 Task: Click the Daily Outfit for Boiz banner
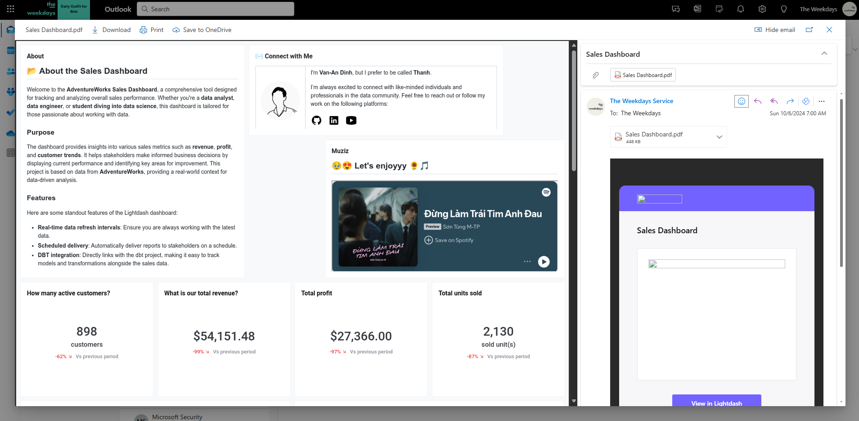pyautogui.click(x=74, y=9)
